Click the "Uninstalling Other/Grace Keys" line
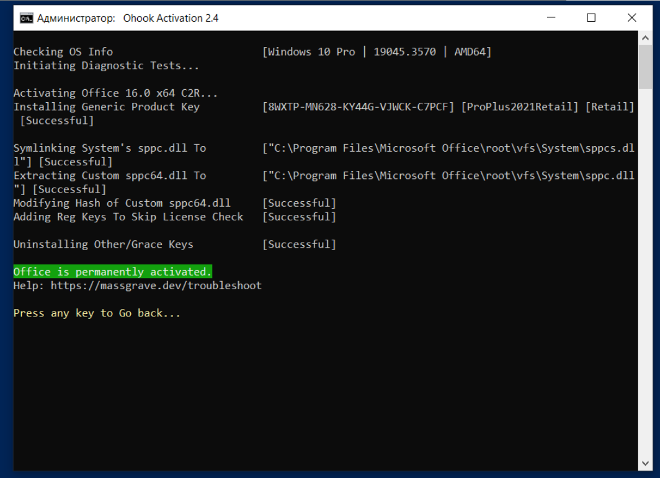 click(x=103, y=245)
